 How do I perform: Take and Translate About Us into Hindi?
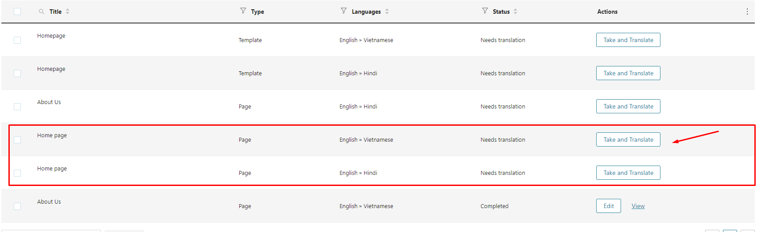[x=628, y=106]
